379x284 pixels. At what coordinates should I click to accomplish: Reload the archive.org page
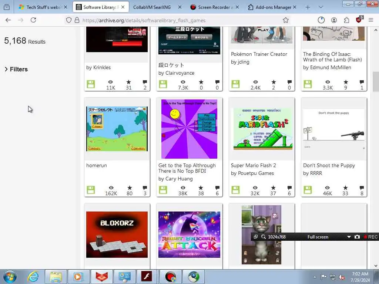click(x=33, y=20)
